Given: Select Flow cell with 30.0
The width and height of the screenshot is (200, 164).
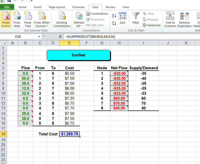Looking at the screenshot, I should point(25,78).
